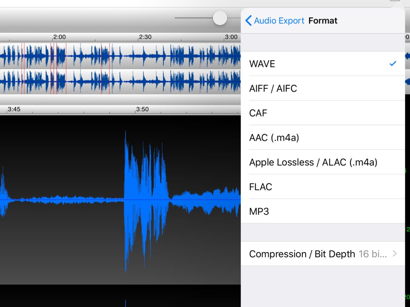410x307 pixels.
Task: Click the Format header title
Action: pyautogui.click(x=323, y=21)
